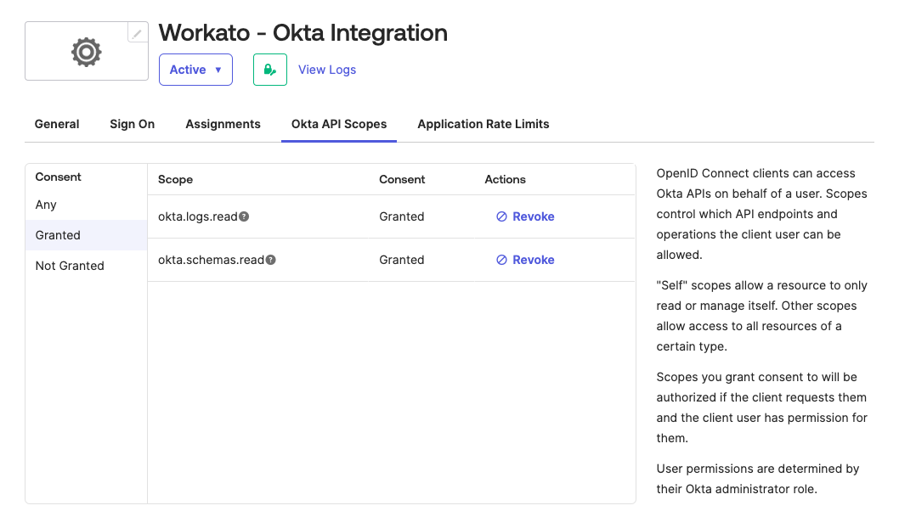Revoke the okta.logs.read scope

(x=533, y=216)
